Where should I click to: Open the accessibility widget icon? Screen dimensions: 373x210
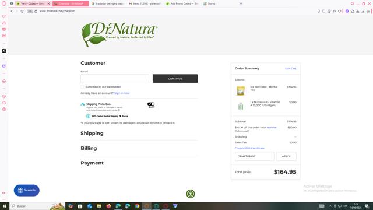[x=191, y=194]
